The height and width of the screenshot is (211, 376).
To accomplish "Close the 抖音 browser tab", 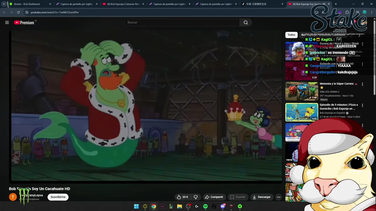I will pyautogui.click(x=282, y=4).
